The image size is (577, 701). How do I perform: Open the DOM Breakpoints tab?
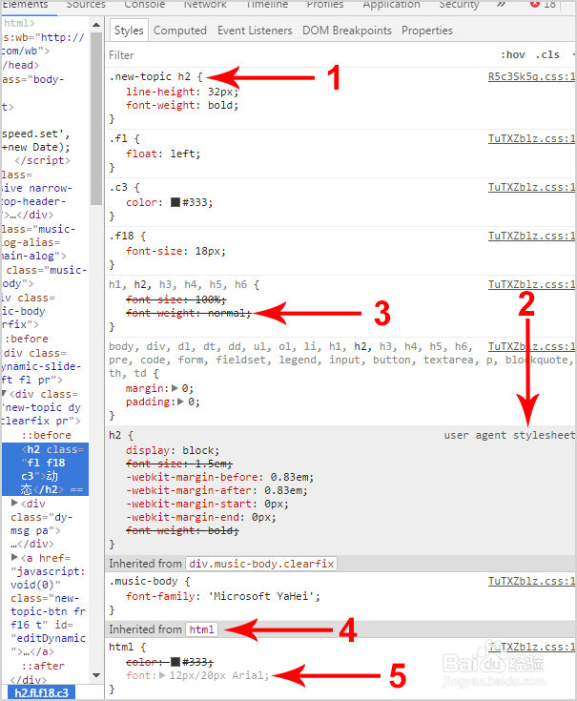pos(347,31)
